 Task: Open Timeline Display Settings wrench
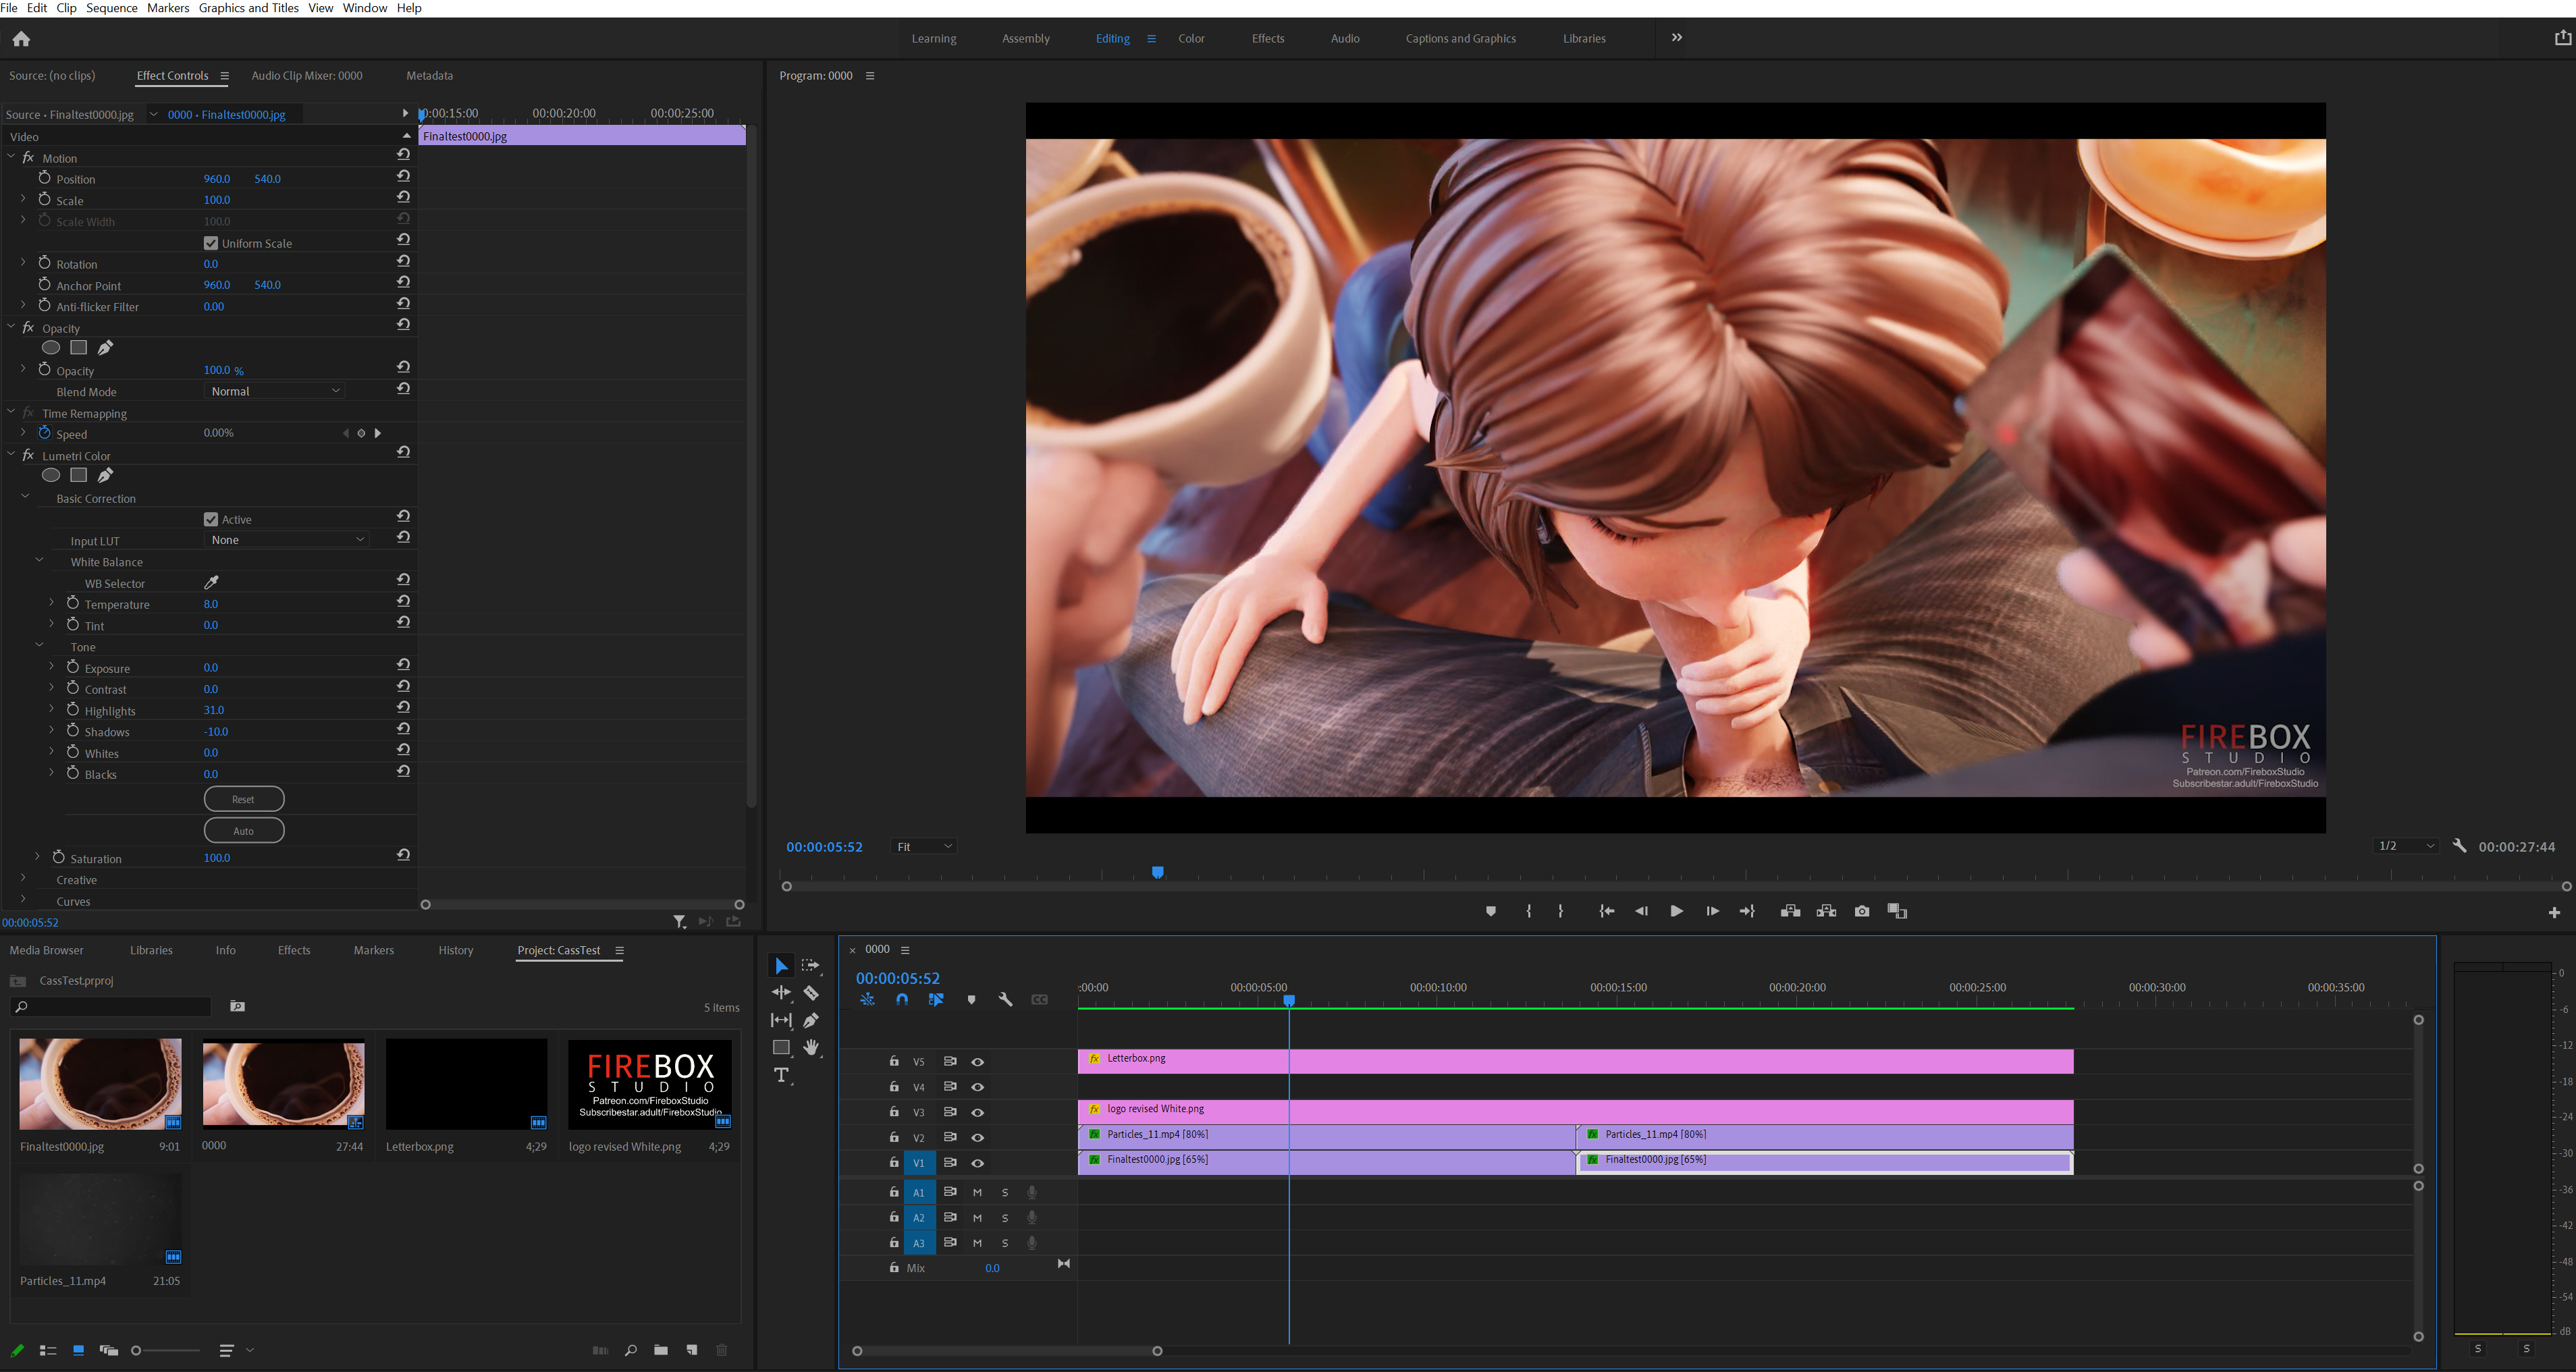pos(1006,1000)
